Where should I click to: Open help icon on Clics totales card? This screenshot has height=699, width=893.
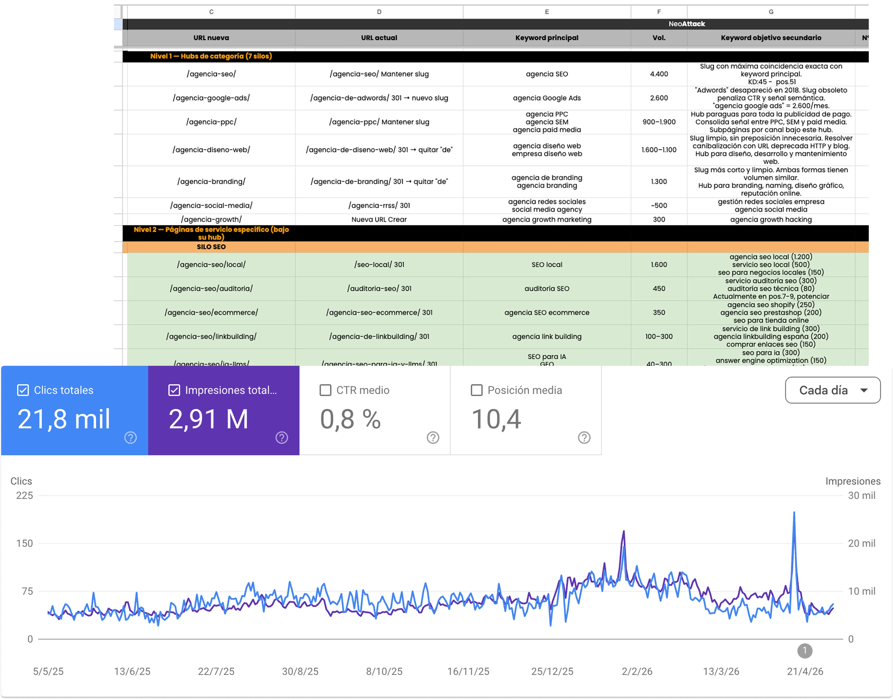(130, 438)
